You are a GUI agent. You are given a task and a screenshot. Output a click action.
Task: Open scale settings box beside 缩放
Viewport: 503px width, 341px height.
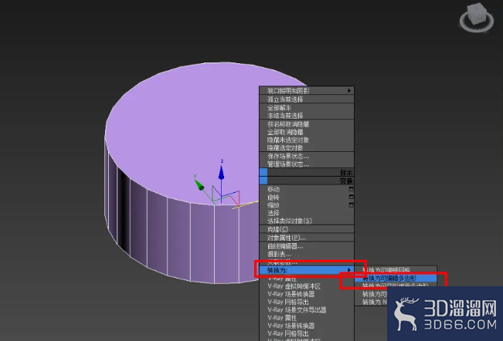[351, 205]
